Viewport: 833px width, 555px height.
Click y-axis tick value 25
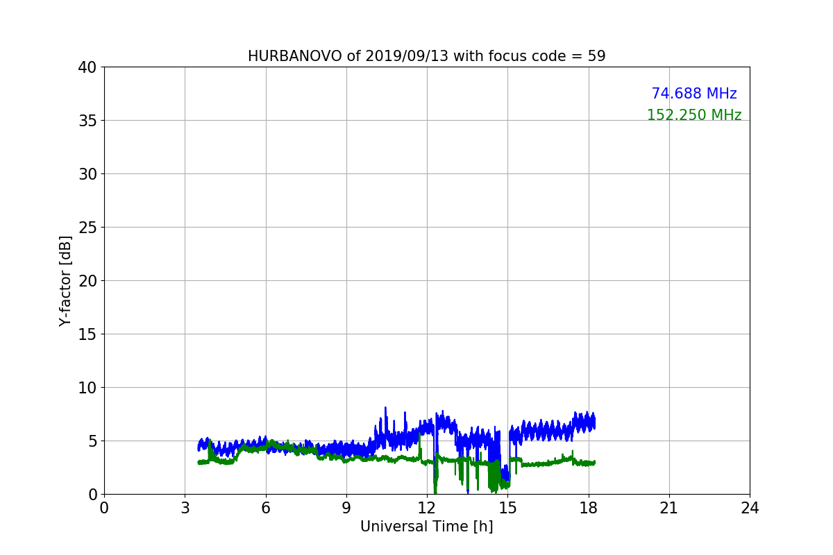tap(87, 228)
